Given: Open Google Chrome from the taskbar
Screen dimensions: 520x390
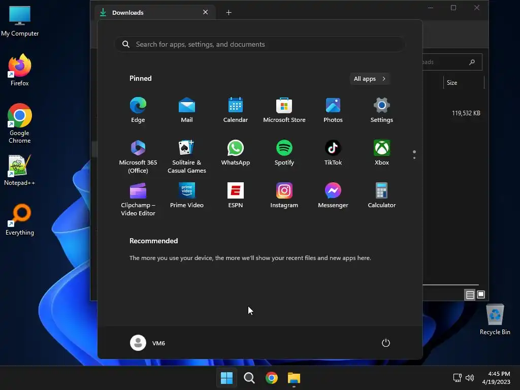Looking at the screenshot, I should click(x=272, y=378).
